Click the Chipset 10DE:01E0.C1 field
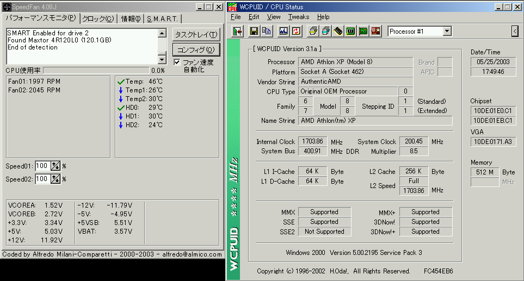The width and height of the screenshot is (524, 281). click(493, 111)
